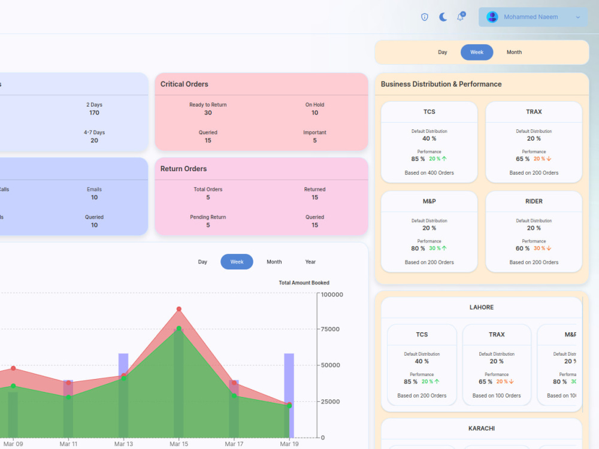Click Pending Return value 5
The width and height of the screenshot is (599, 449).
[x=208, y=225]
